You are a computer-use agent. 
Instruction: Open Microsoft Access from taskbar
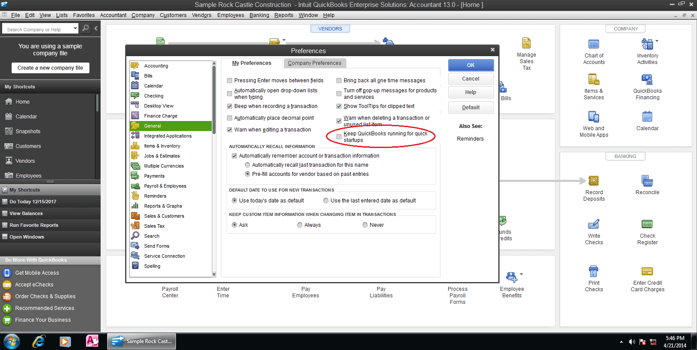[92, 341]
